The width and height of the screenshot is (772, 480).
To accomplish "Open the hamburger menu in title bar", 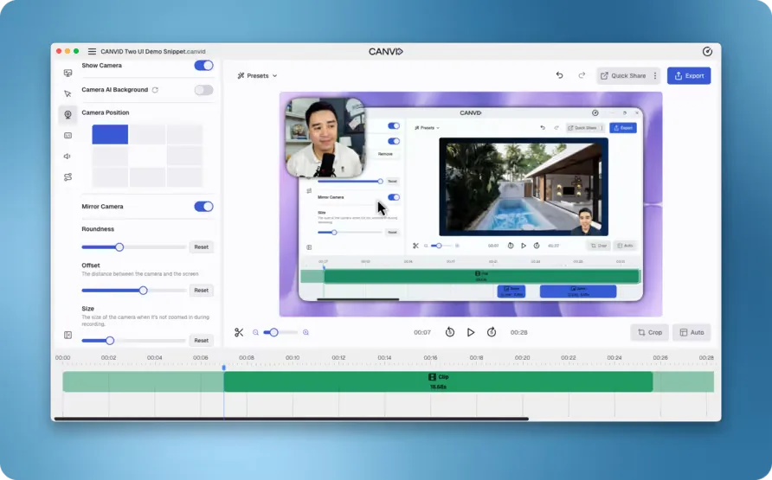I will coord(92,52).
